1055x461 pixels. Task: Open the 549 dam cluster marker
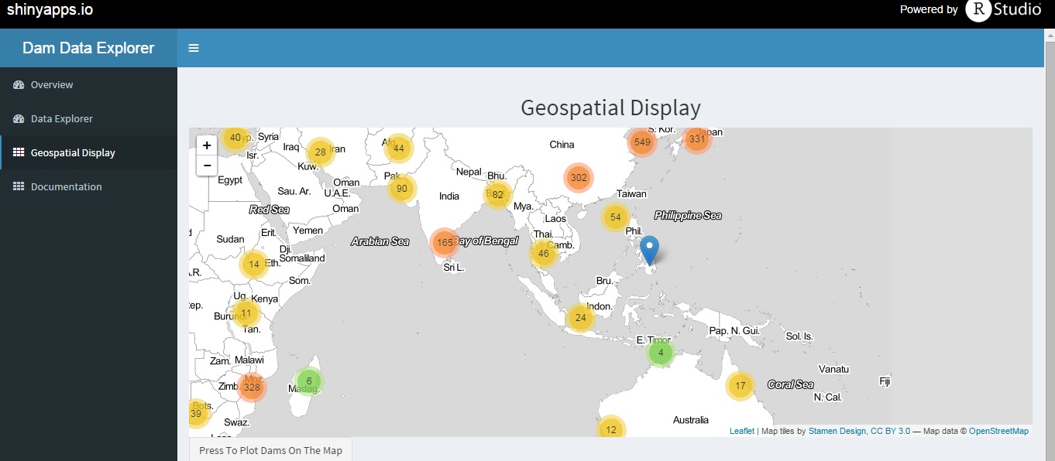(641, 142)
